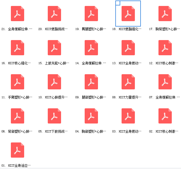Select the PDF icon for file 20. HIIT燃脂挑战
The image size is (181, 169).
(54, 14)
